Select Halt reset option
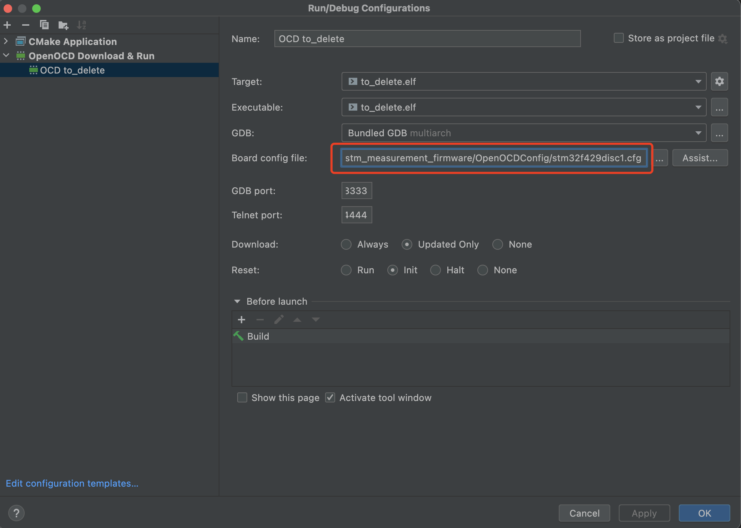This screenshot has width=741, height=528. point(436,270)
